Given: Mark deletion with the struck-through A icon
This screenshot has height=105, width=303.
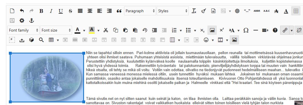Looking at the screenshot, I should pos(276,11).
